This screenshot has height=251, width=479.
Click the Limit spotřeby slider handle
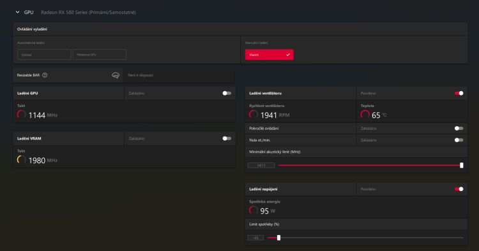(x=278, y=238)
